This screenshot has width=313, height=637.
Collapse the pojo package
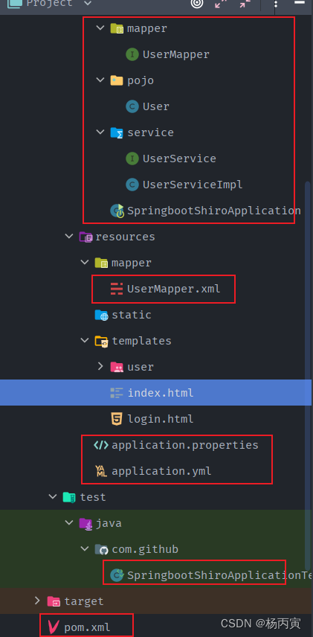pyautogui.click(x=100, y=80)
